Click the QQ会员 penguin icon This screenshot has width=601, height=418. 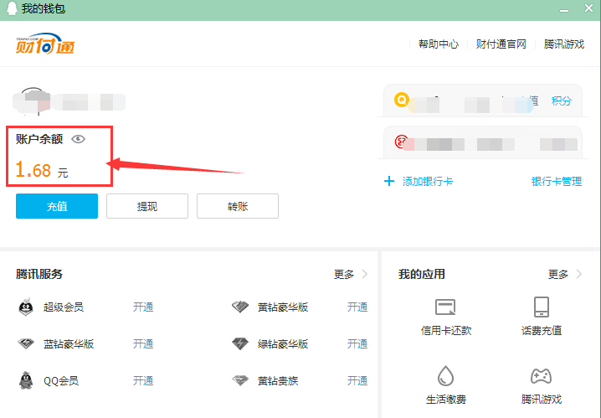click(x=26, y=380)
